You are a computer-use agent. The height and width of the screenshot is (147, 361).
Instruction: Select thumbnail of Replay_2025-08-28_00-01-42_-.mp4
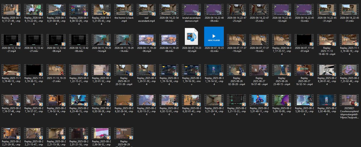(x=327, y=70)
